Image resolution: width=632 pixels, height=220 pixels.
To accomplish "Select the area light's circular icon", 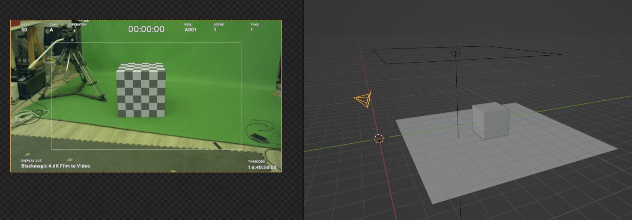I will [456, 52].
